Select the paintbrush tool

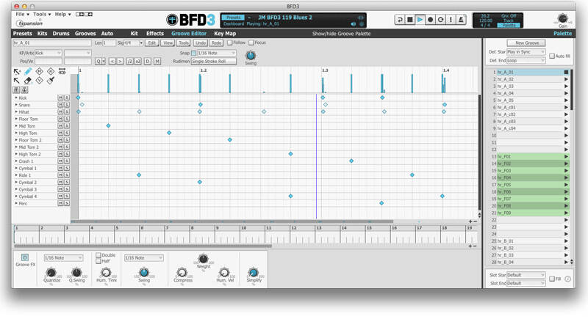point(51,81)
